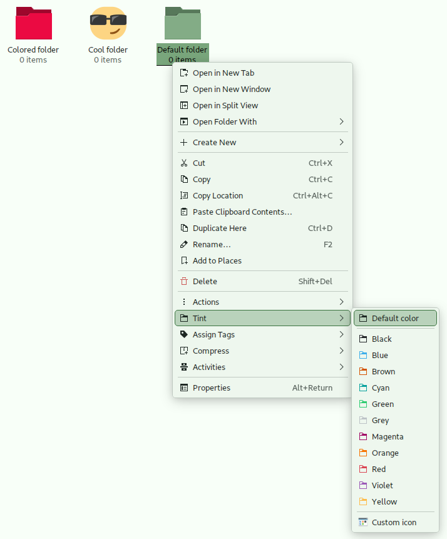The height and width of the screenshot is (539, 447).
Task: Click the Properties icon
Action: click(184, 388)
